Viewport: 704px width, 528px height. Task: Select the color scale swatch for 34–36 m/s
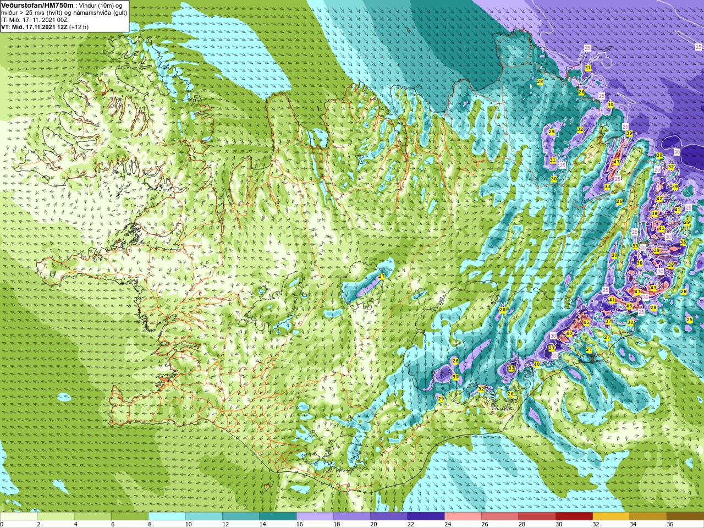pyautogui.click(x=648, y=516)
